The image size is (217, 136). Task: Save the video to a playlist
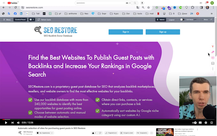pyautogui.click(x=142, y=133)
